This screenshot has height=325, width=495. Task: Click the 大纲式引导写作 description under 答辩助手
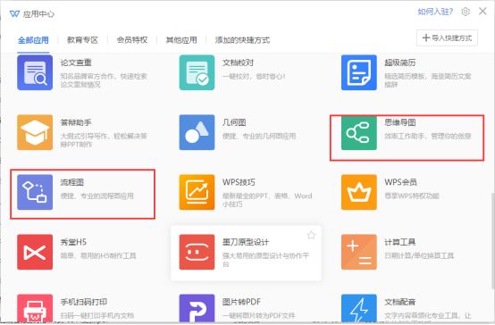pyautogui.click(x=104, y=140)
